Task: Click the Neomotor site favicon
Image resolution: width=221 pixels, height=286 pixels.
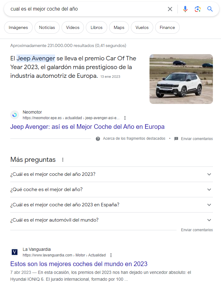Action: pyautogui.click(x=15, y=115)
